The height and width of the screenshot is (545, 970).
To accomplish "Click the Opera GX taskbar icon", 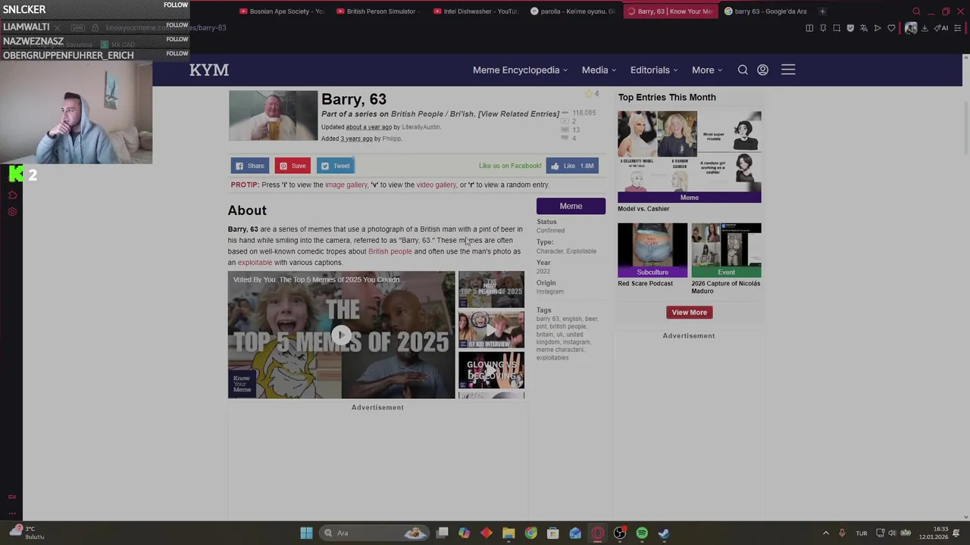I will (597, 533).
